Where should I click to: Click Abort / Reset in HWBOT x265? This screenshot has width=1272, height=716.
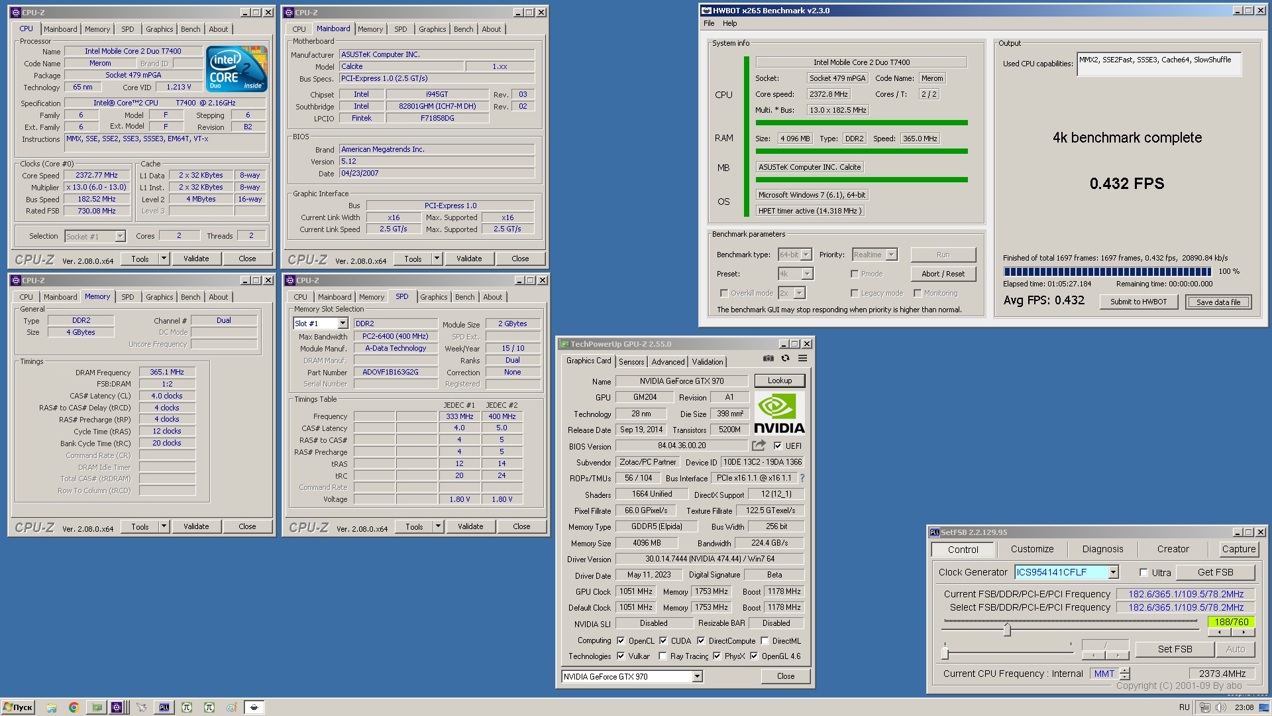[943, 274]
